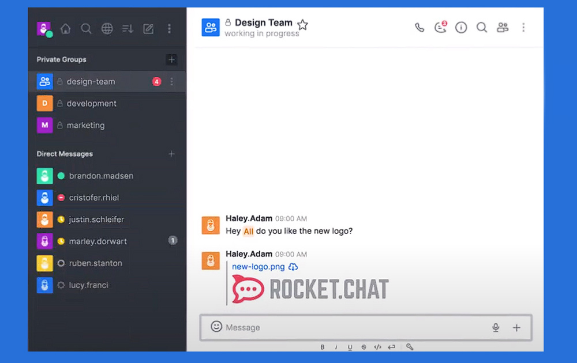The width and height of the screenshot is (577, 363).
Task: Download new-logo.png via cloud icon
Action: pyautogui.click(x=293, y=267)
